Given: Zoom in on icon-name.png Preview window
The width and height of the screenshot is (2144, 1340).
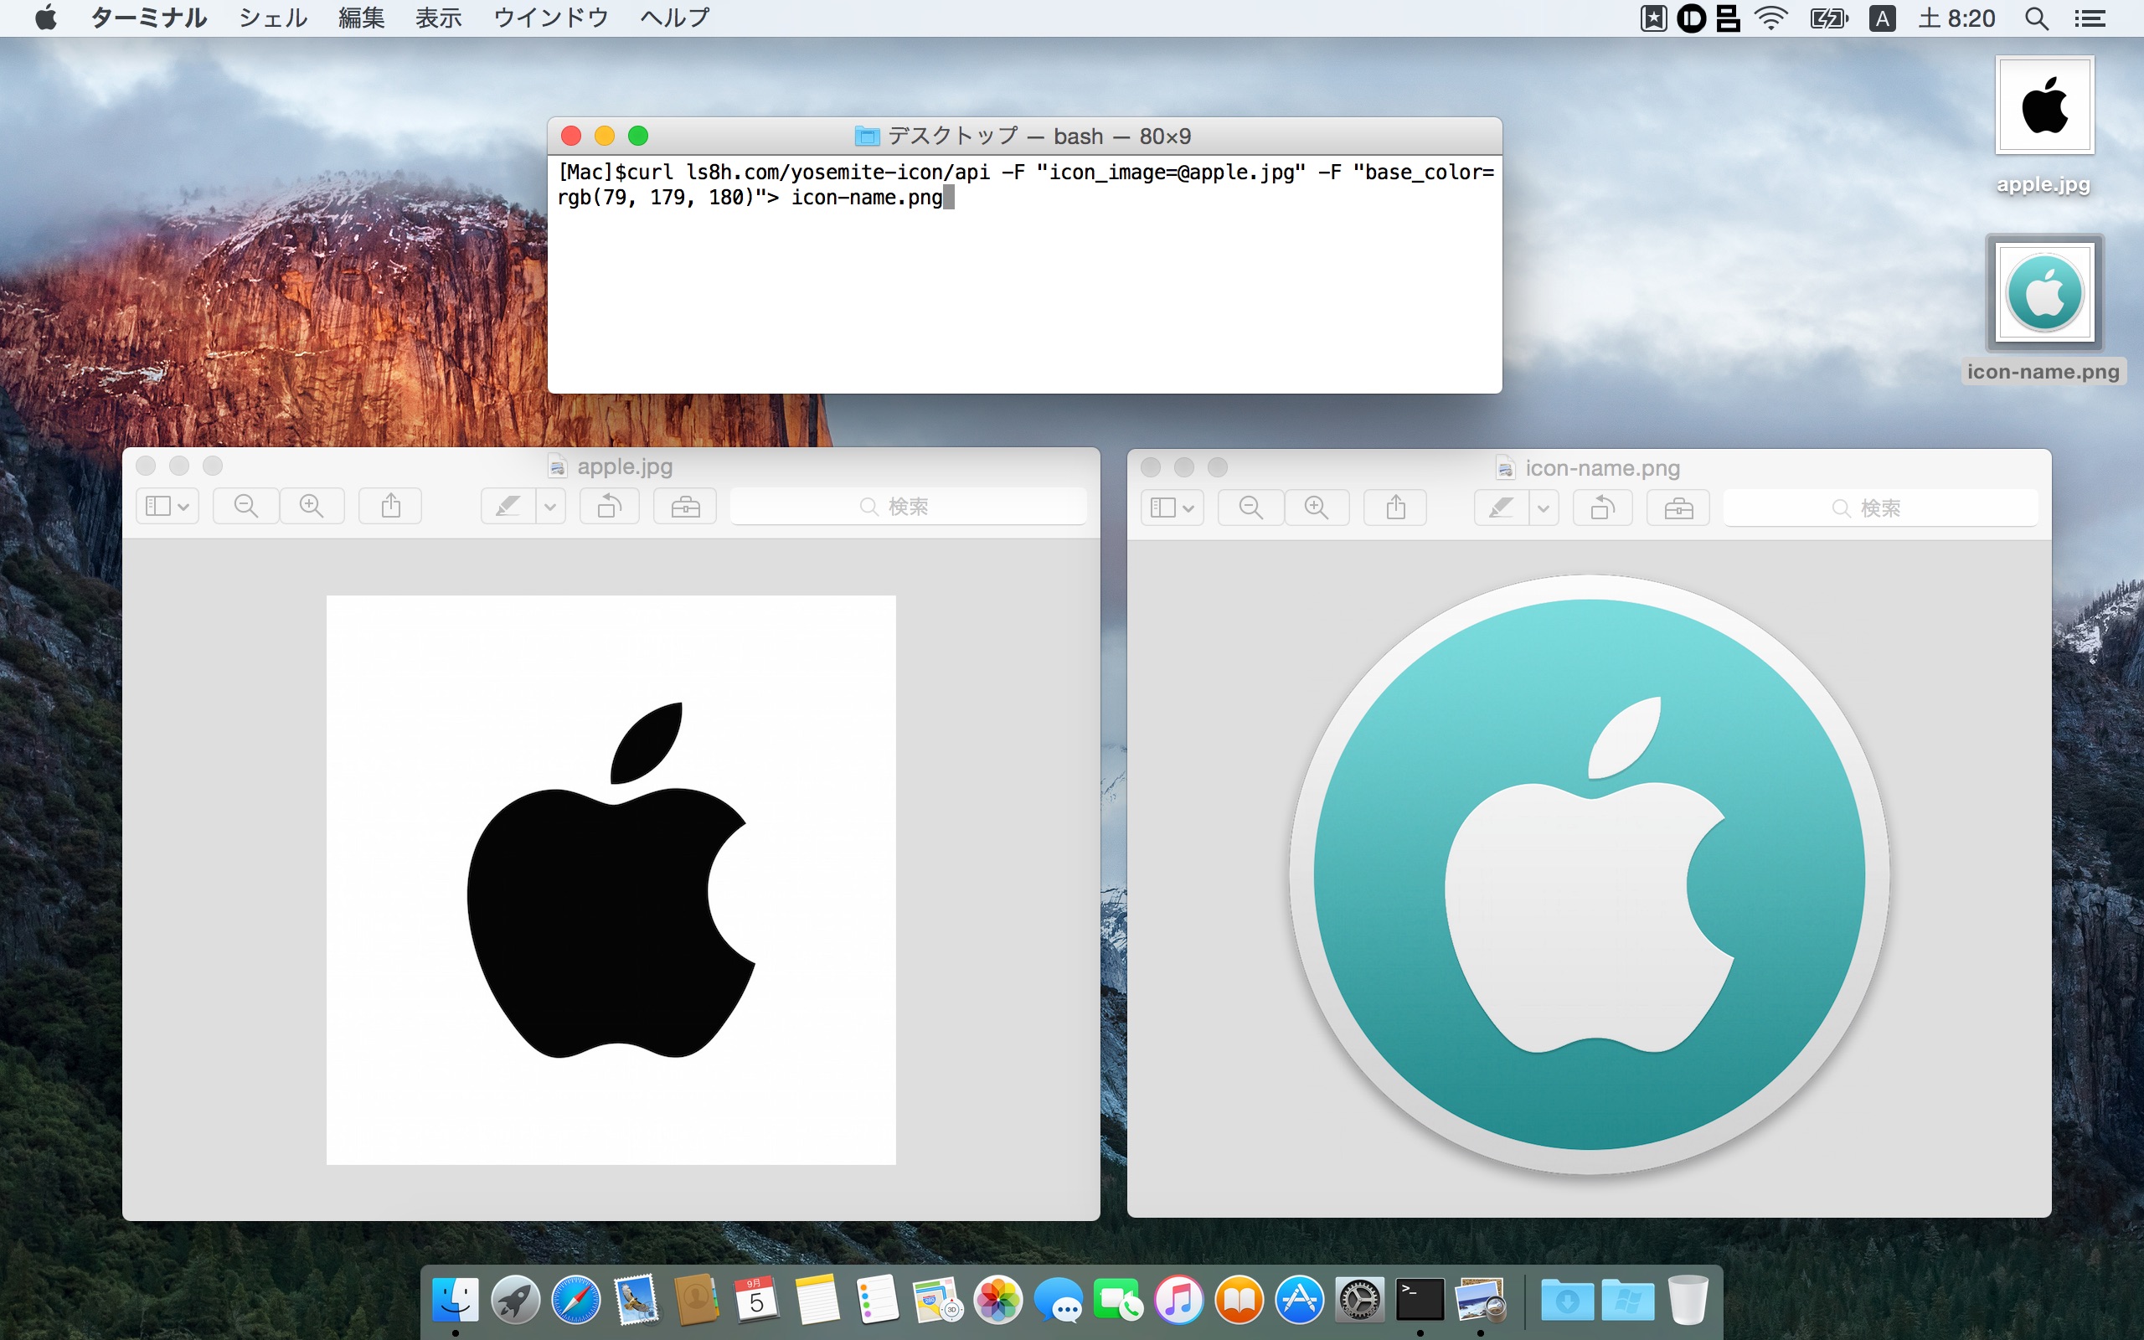Looking at the screenshot, I should pyautogui.click(x=1317, y=508).
